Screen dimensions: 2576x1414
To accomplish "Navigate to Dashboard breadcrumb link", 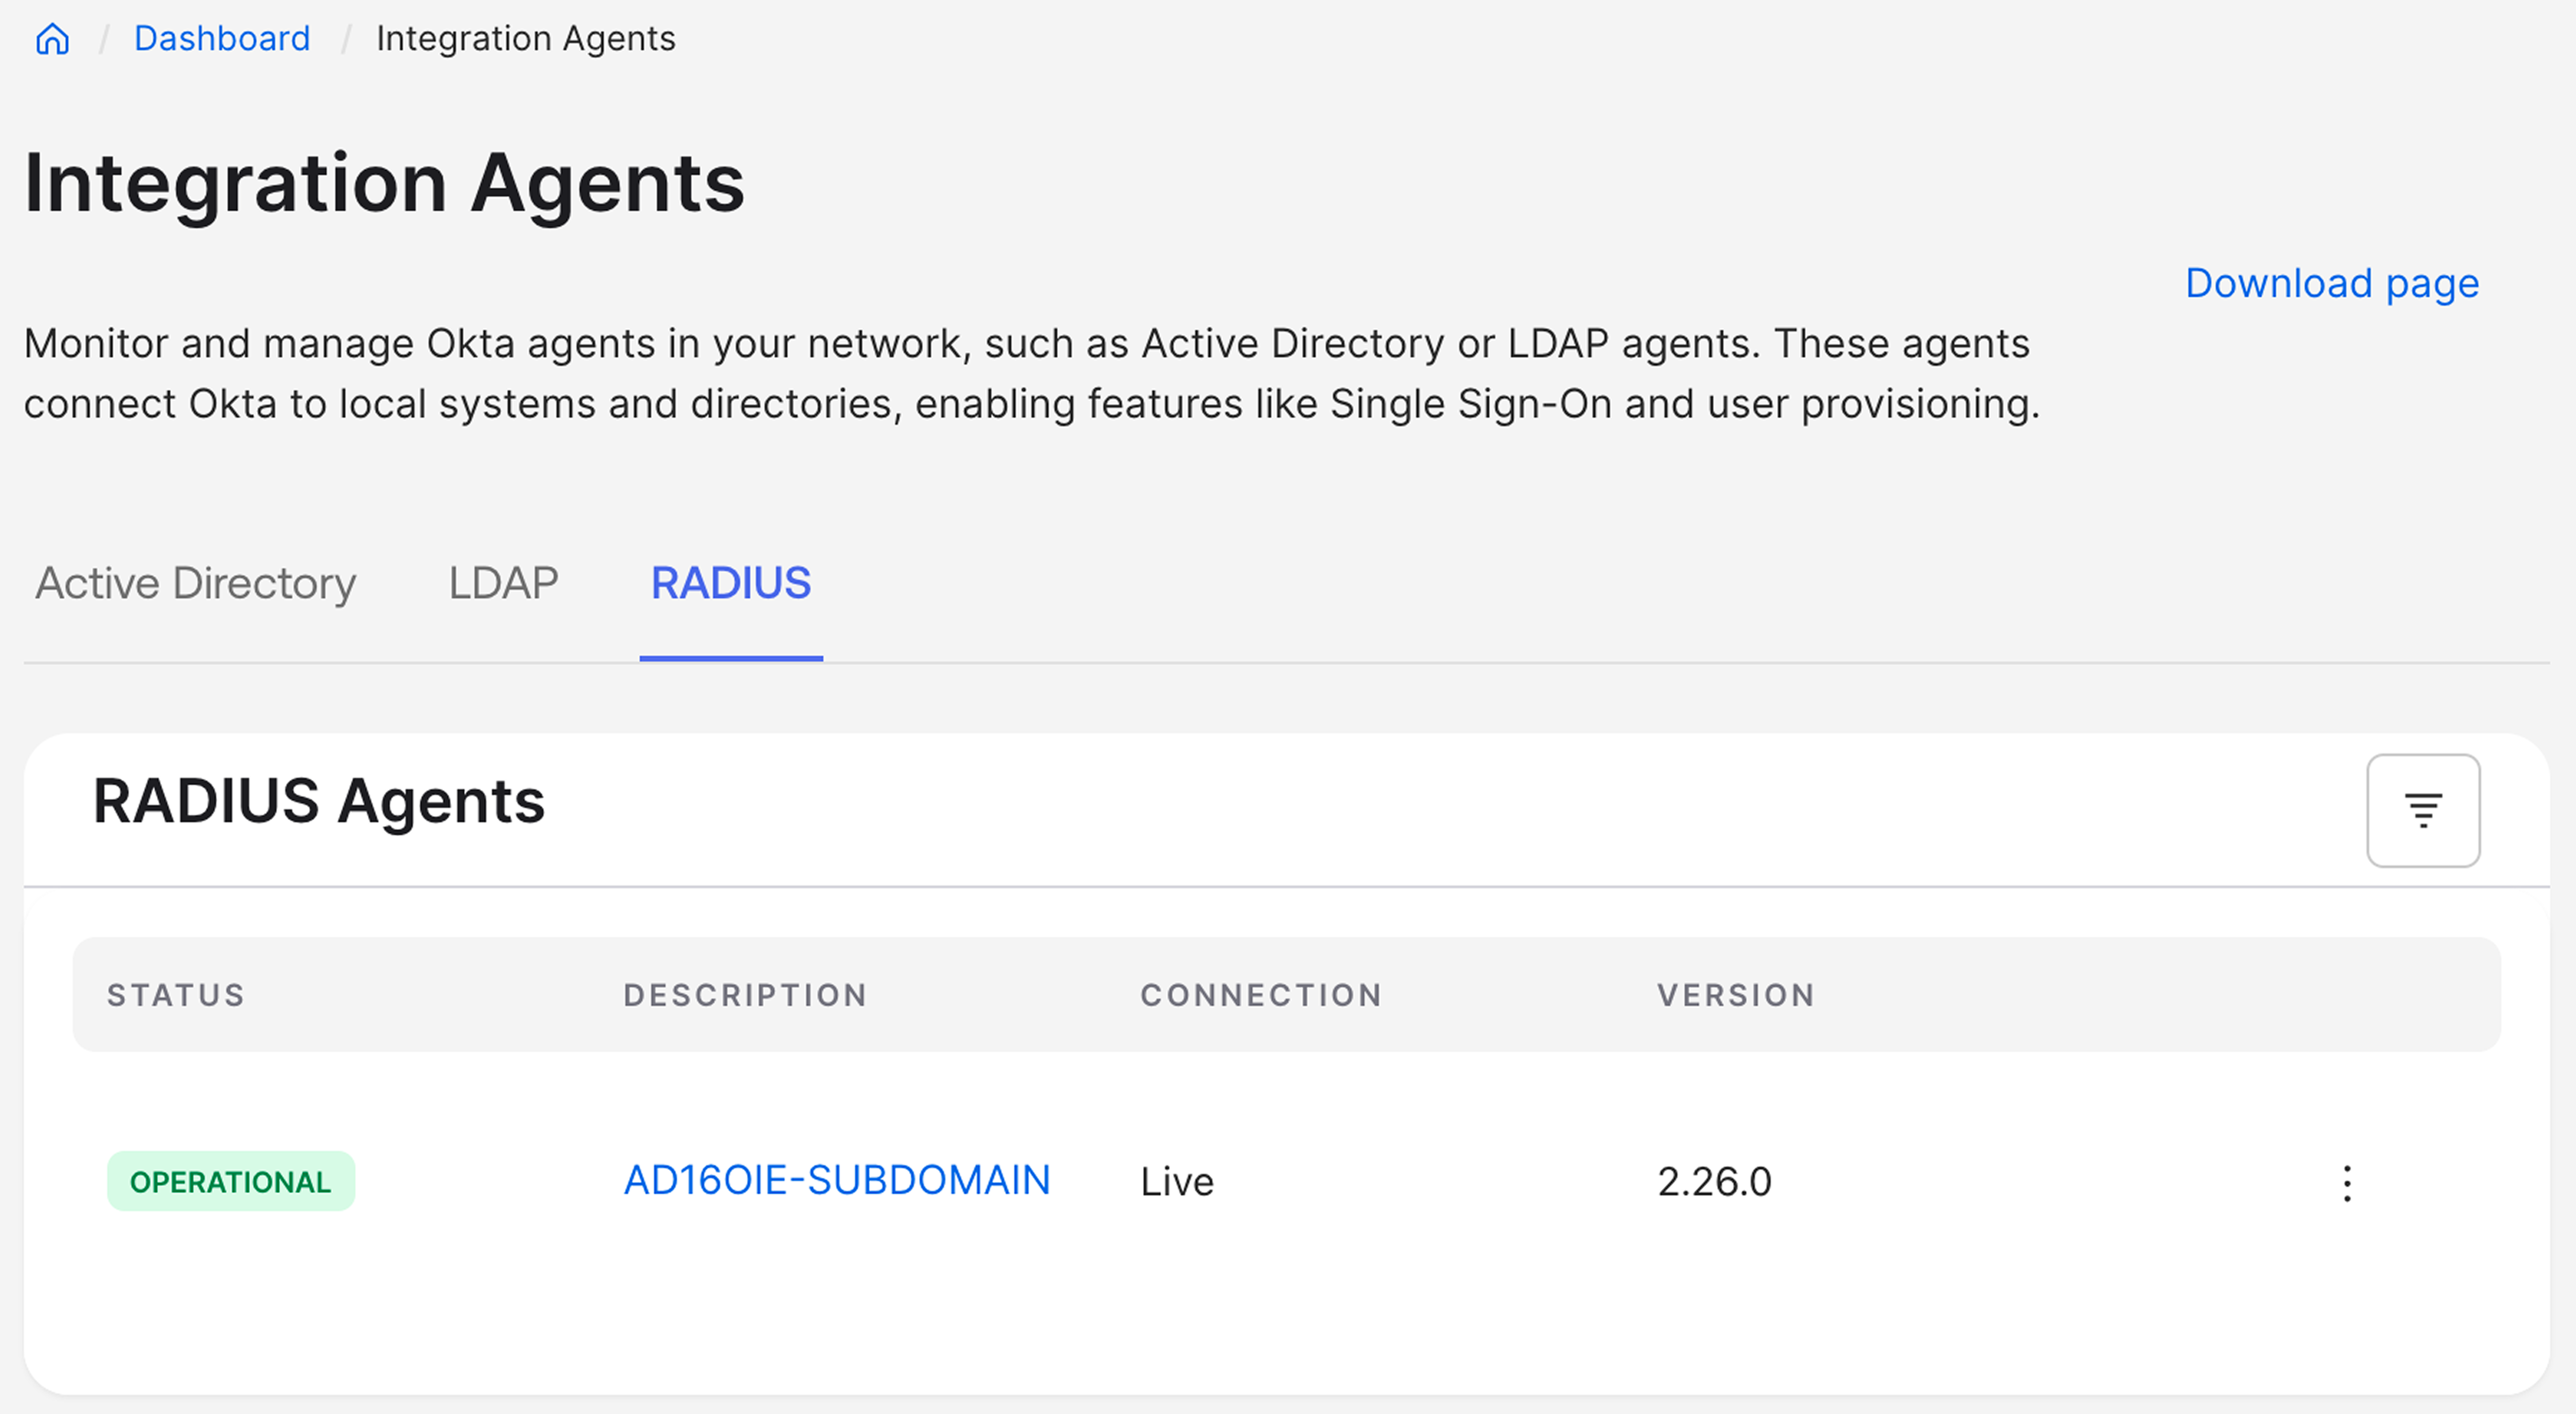I will (222, 39).
